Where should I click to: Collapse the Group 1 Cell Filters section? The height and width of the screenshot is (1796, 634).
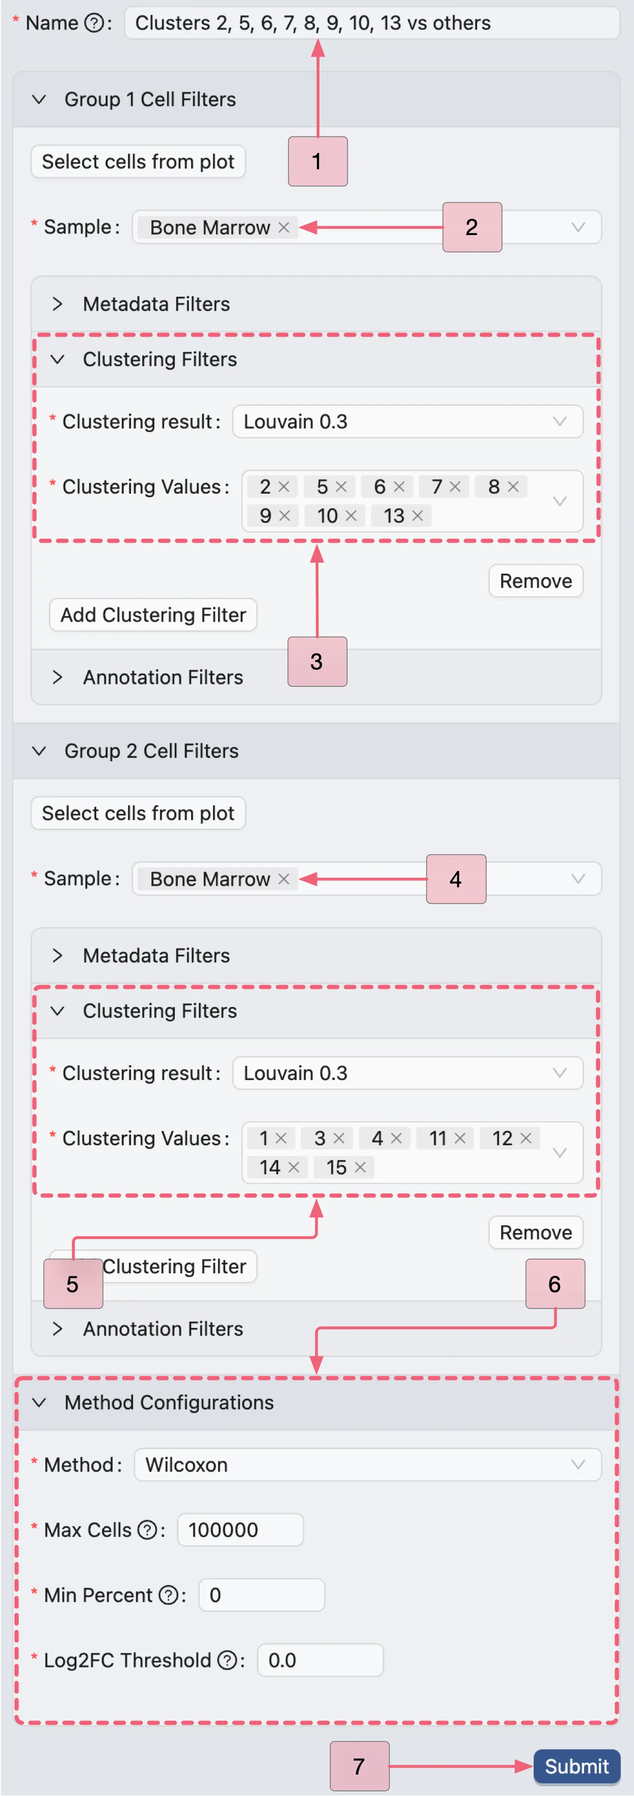coord(40,99)
